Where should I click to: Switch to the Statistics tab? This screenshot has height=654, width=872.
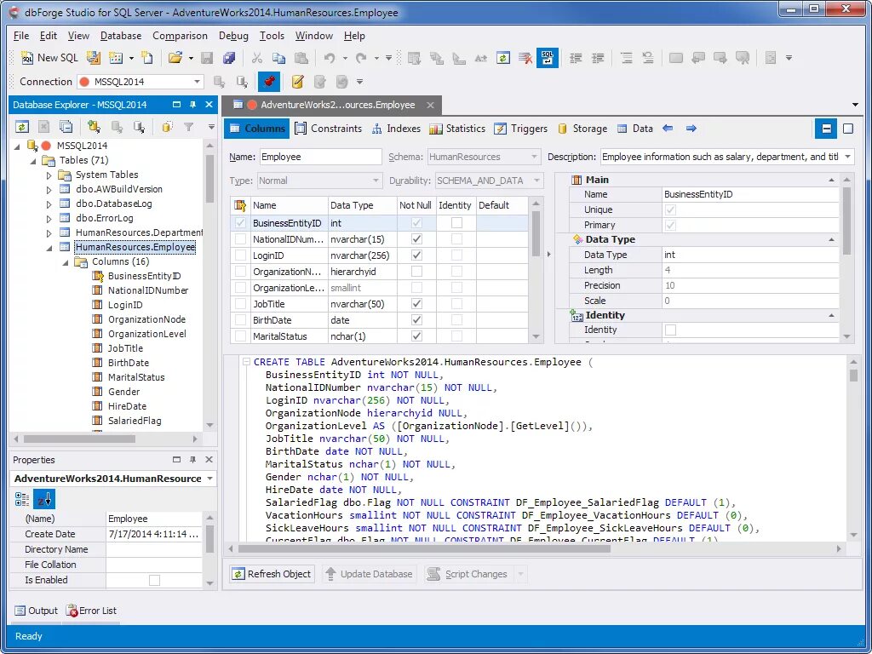pyautogui.click(x=457, y=129)
